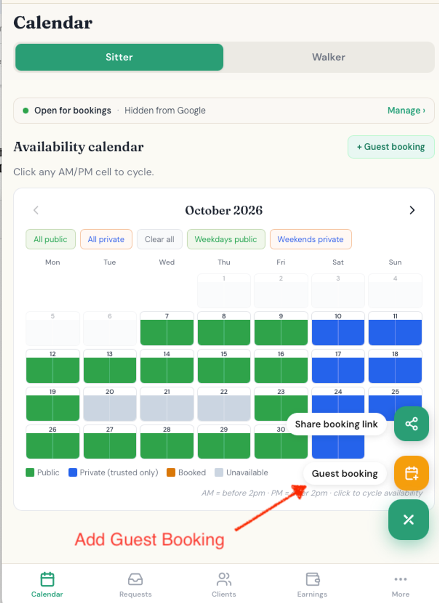Viewport: 439px width, 603px height.
Task: Apply the Weekdays public preset
Action: pyautogui.click(x=226, y=239)
